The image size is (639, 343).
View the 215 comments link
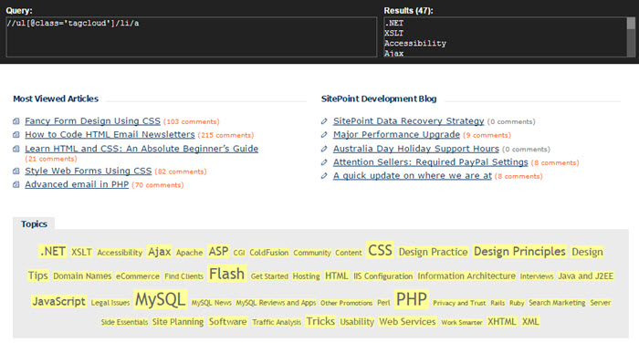point(225,135)
